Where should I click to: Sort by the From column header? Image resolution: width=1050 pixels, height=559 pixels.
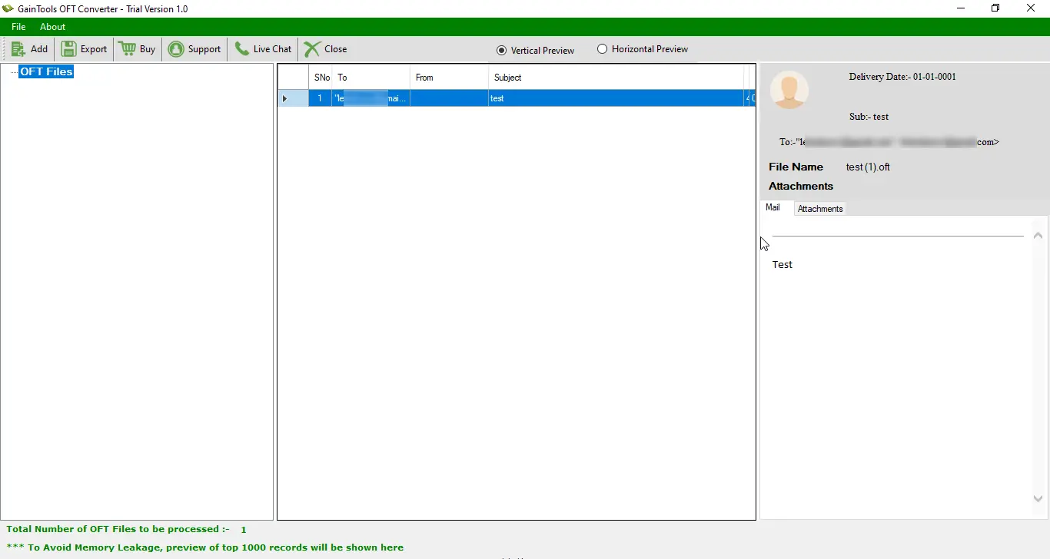pos(449,78)
